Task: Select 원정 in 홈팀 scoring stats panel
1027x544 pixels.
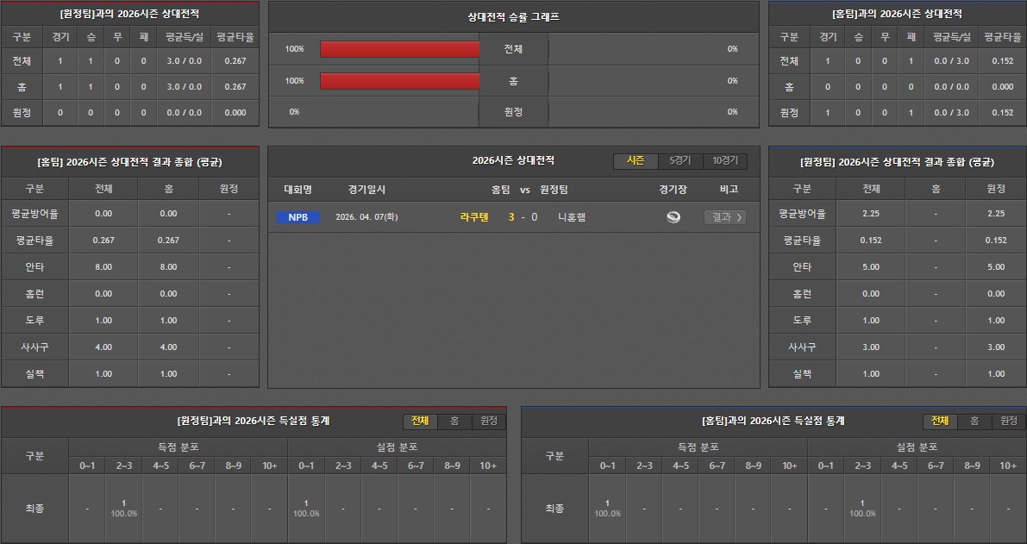Action: pos(1009,421)
